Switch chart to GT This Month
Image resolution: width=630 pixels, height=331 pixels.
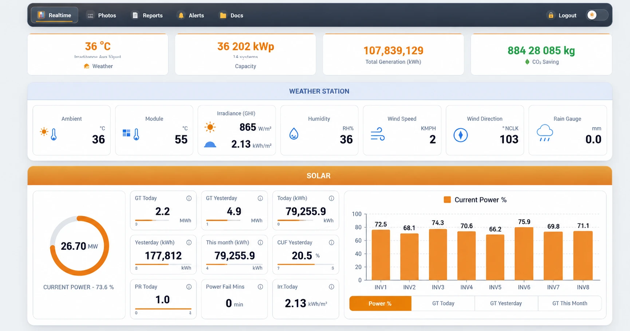point(570,303)
